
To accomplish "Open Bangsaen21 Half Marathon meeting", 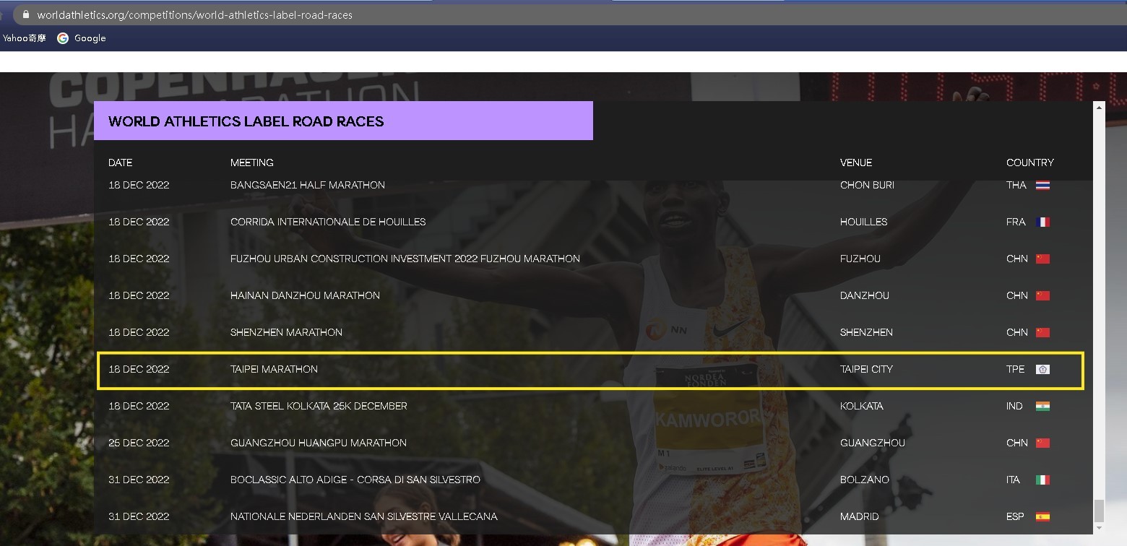I will click(x=308, y=185).
